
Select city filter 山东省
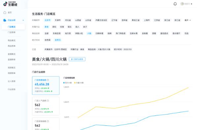pos(88,20)
